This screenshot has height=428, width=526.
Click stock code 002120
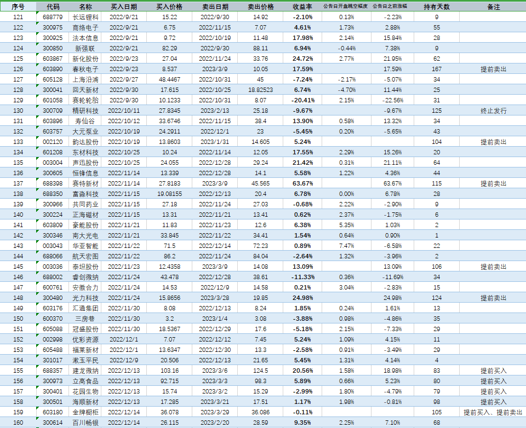(x=53, y=142)
